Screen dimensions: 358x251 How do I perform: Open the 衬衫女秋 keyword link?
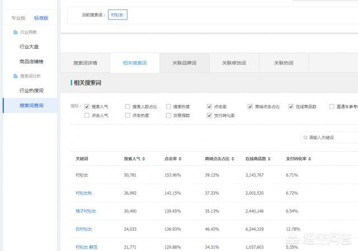click(x=84, y=193)
